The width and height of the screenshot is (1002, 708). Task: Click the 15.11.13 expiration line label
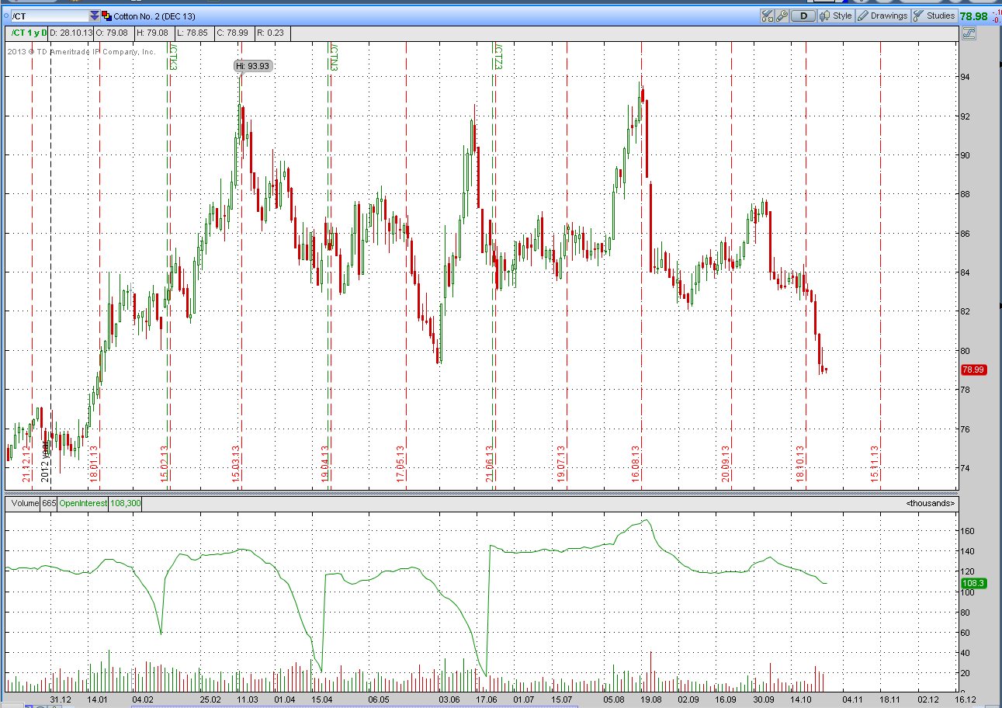pos(875,464)
